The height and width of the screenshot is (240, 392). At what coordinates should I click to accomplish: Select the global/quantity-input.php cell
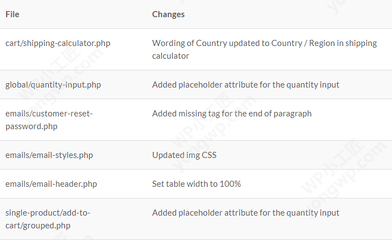[53, 85]
